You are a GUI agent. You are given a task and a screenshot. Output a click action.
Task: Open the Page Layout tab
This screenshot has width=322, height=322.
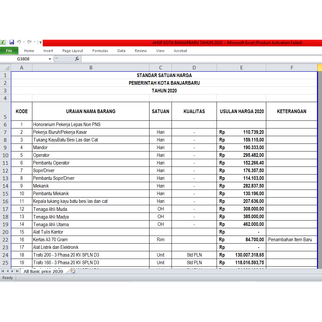(73, 51)
